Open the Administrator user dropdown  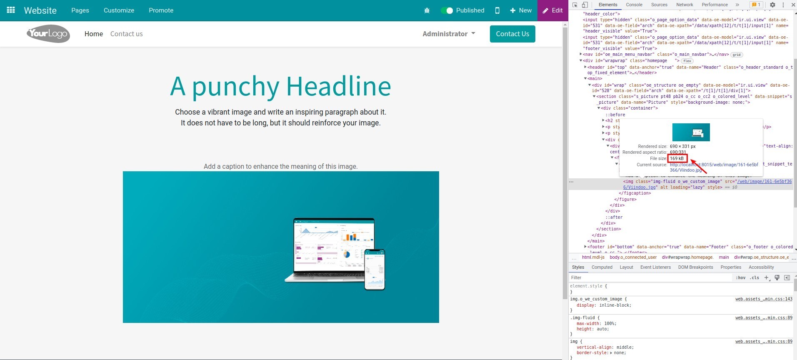449,34
